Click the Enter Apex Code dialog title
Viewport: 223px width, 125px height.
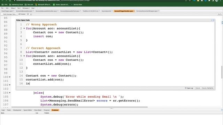[x=23, y=20]
